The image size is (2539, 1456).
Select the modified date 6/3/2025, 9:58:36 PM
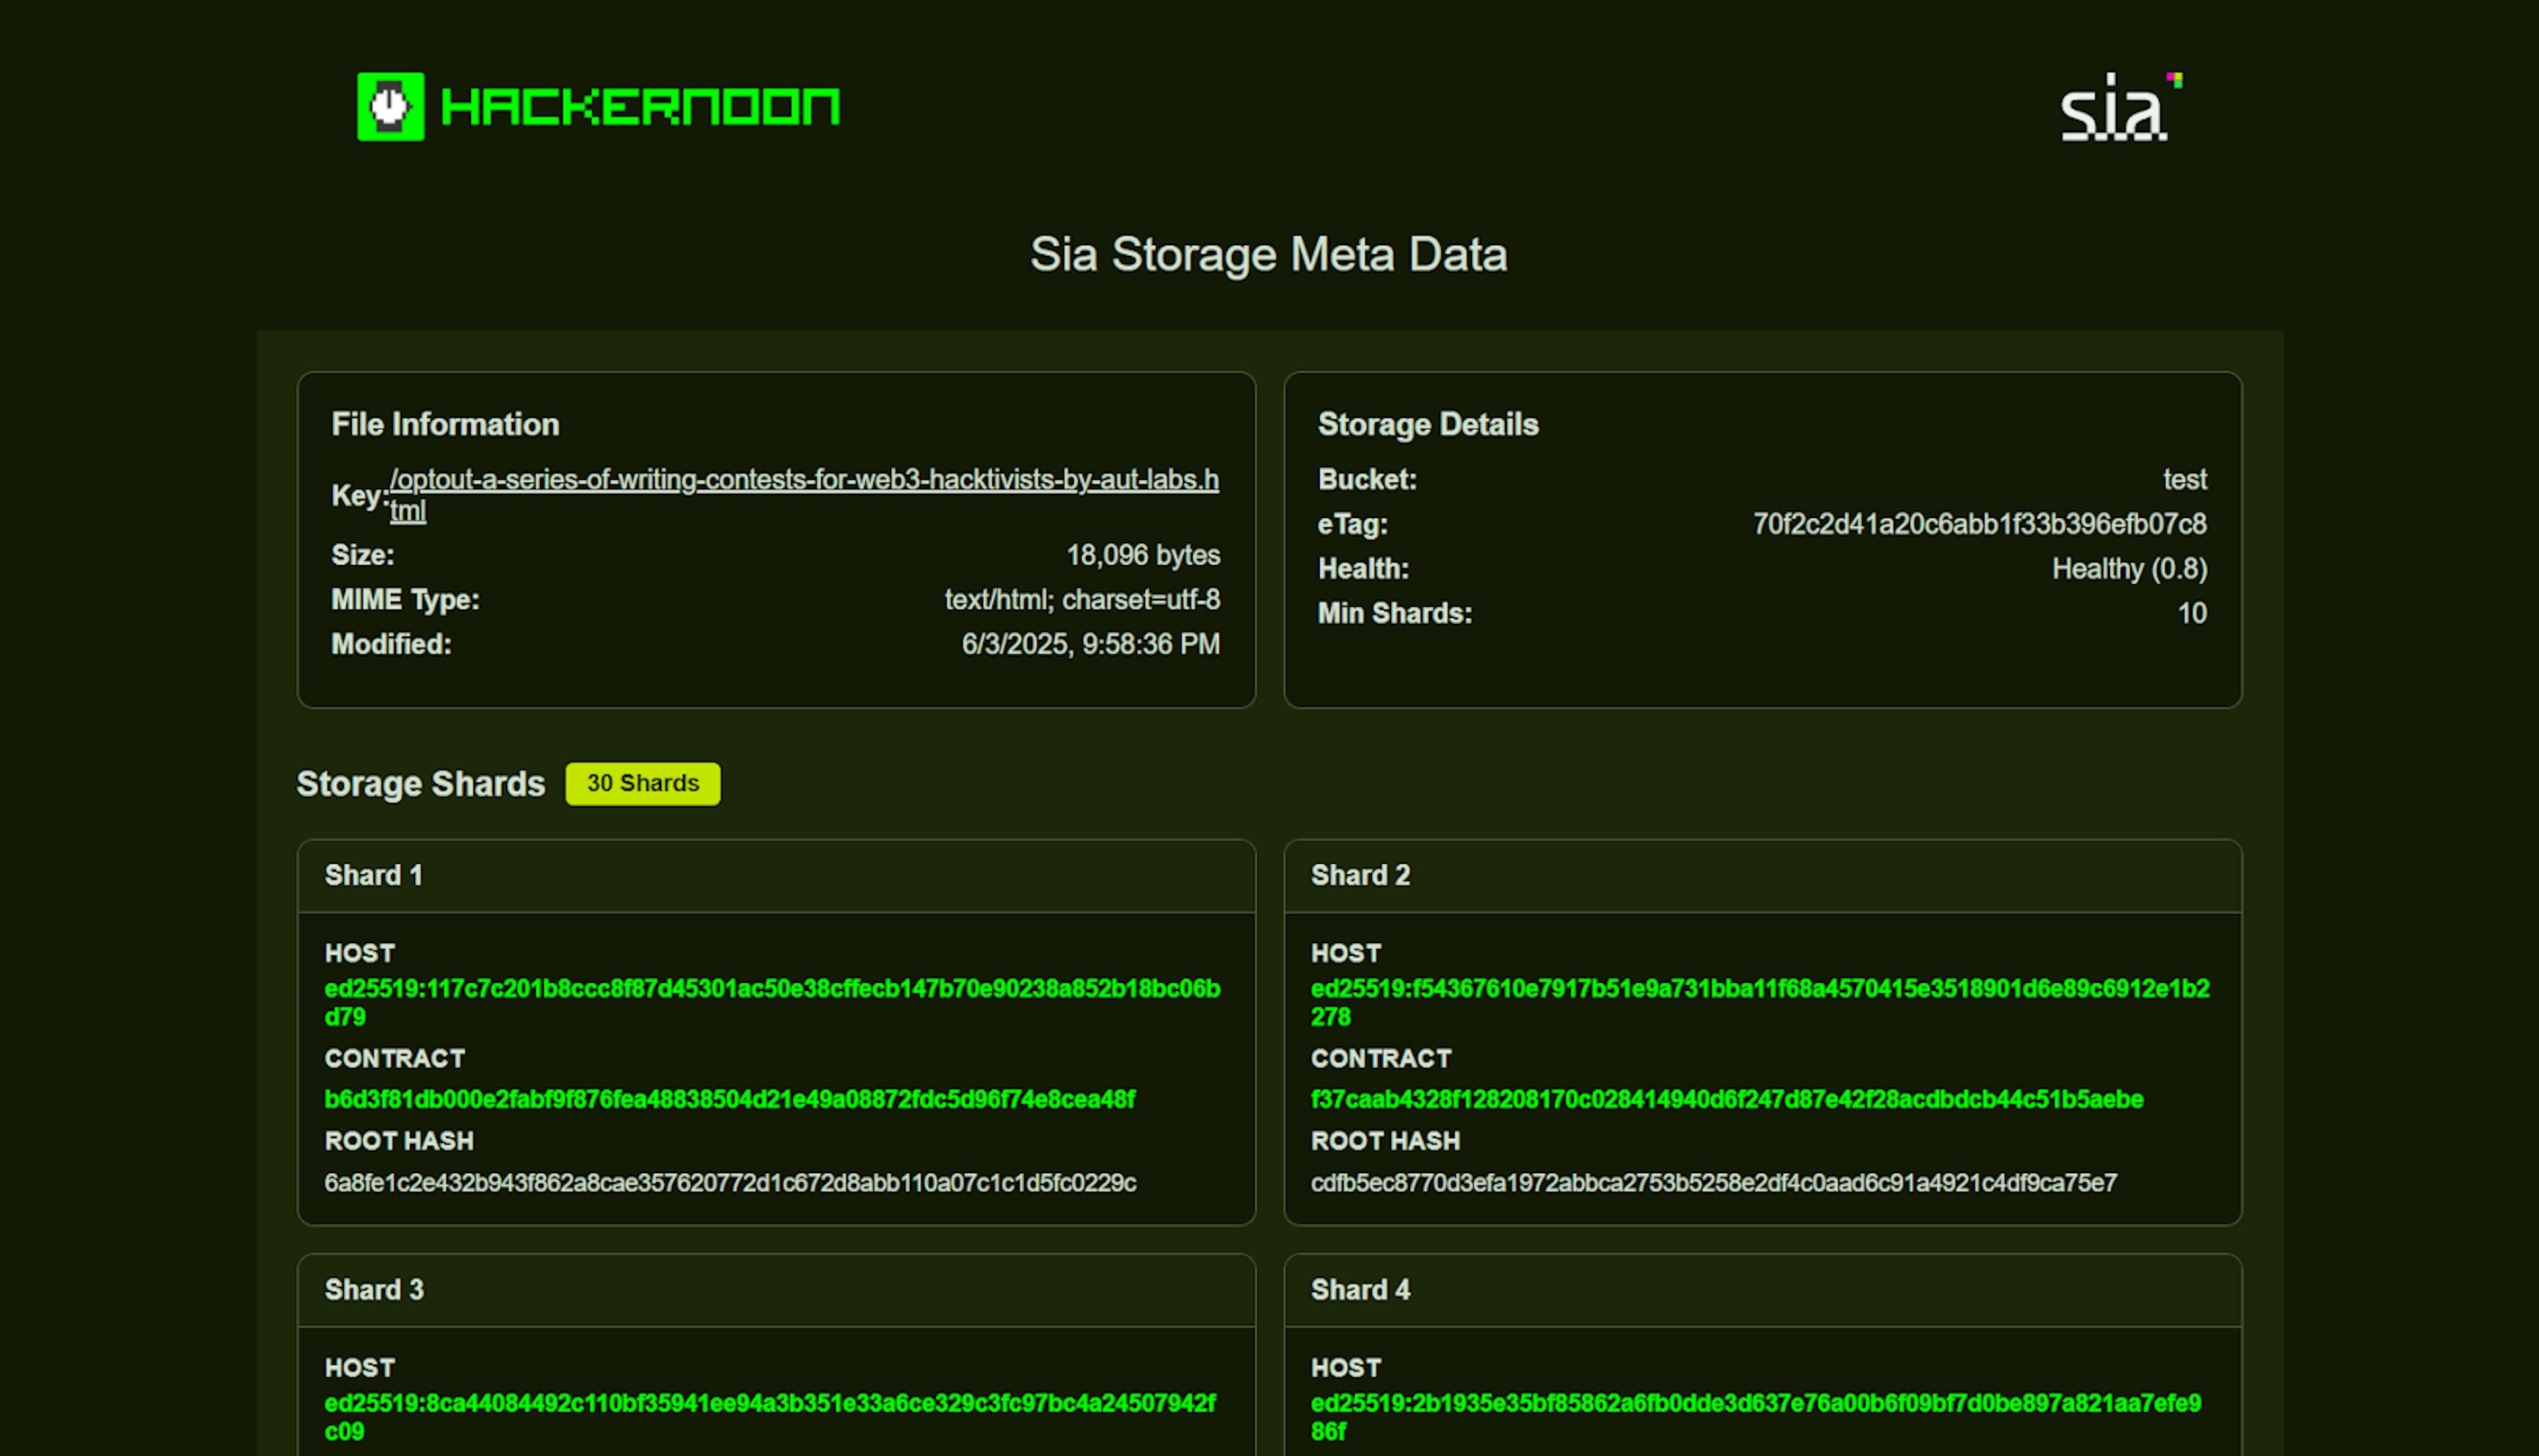1090,644
